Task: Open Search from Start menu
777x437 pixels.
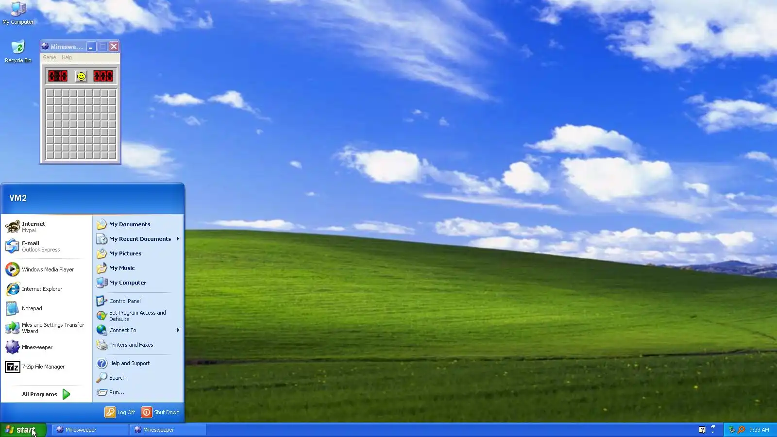Action: 138,378
